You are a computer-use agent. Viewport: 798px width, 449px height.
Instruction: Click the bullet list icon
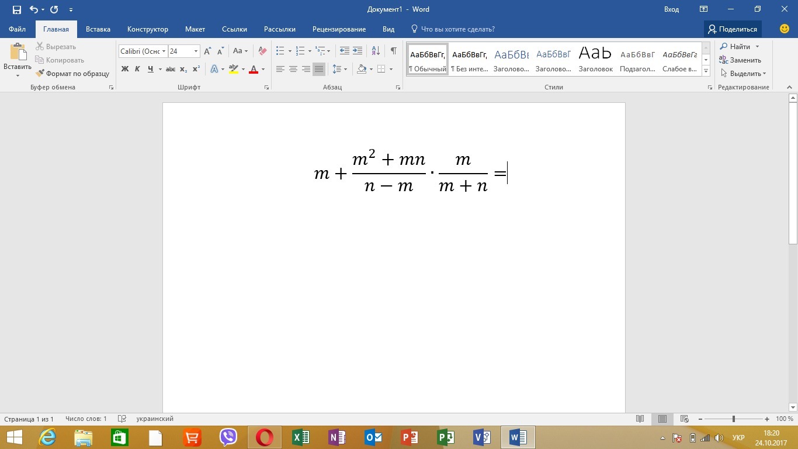(280, 51)
